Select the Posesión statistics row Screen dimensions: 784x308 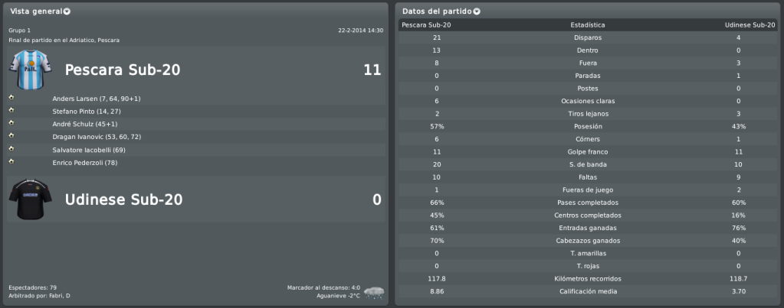pyautogui.click(x=588, y=127)
